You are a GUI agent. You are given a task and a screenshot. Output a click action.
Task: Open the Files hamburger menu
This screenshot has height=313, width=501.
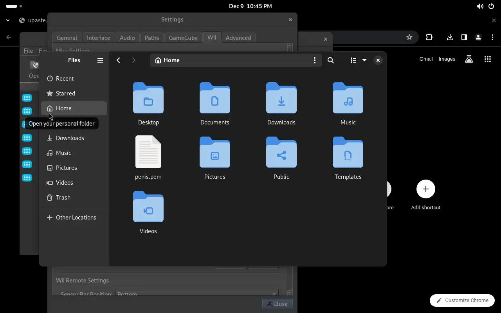coord(100,60)
